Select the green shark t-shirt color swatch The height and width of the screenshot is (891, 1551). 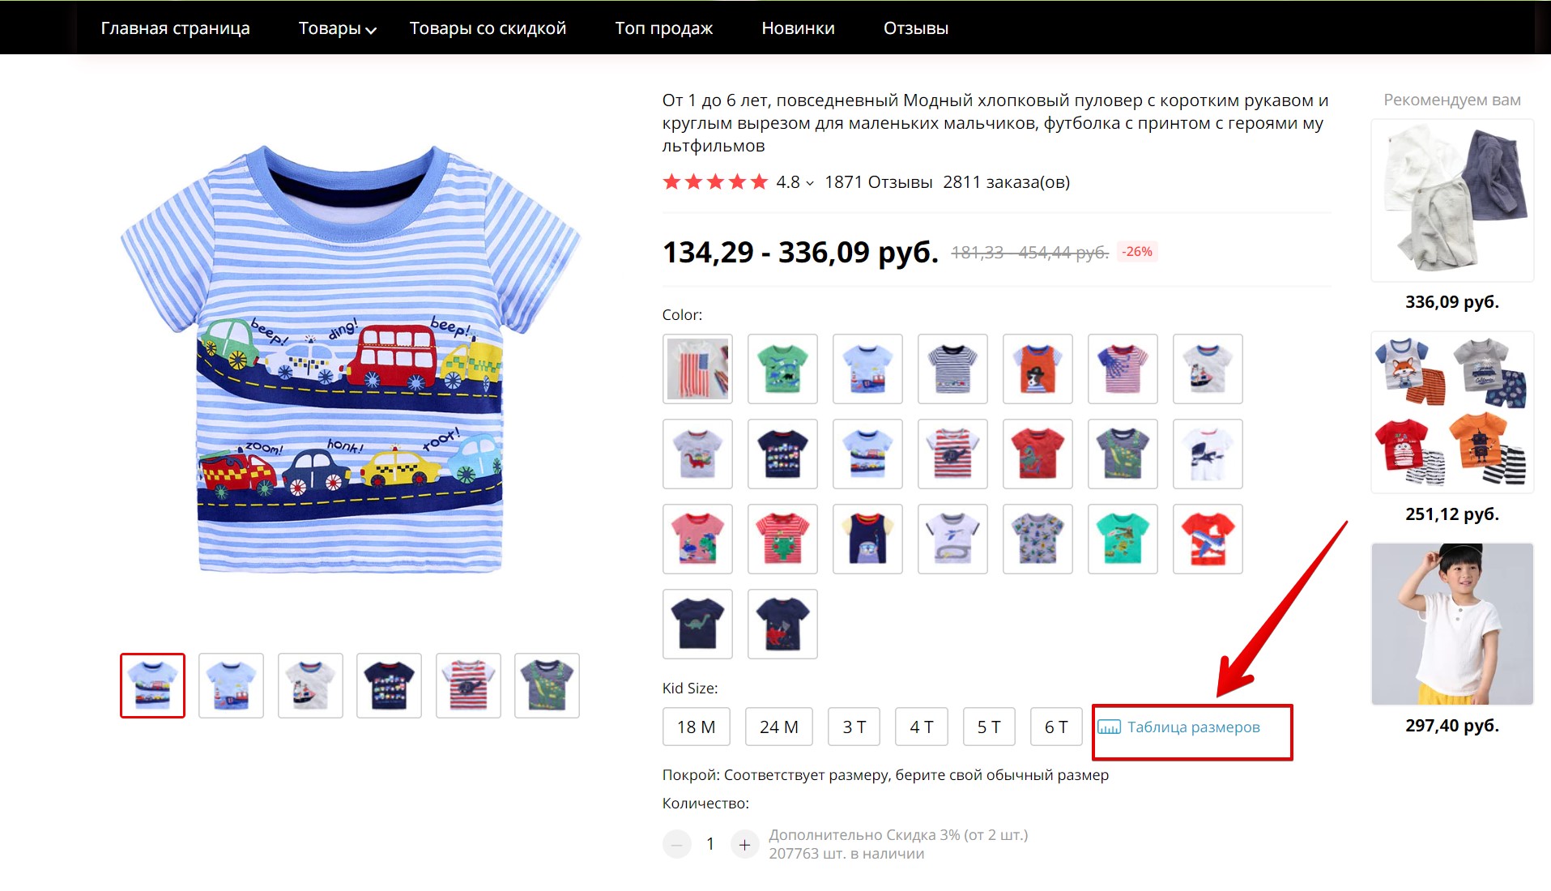782,369
